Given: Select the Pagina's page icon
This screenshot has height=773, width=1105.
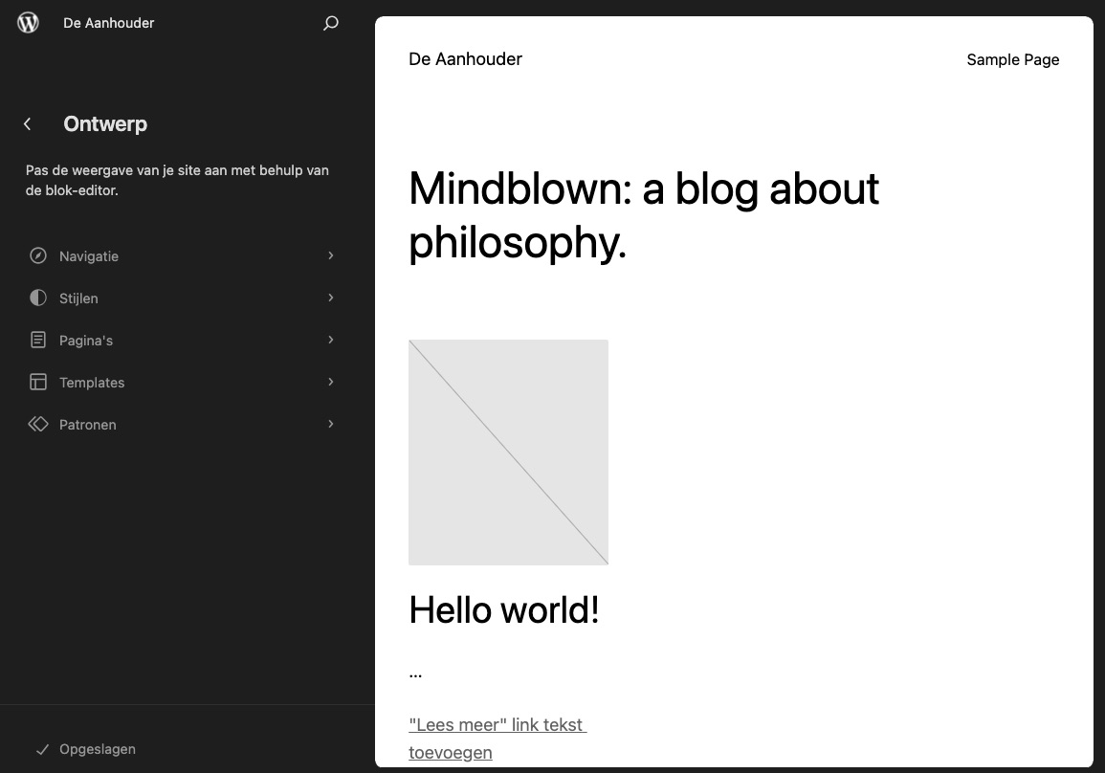Looking at the screenshot, I should click(x=38, y=340).
